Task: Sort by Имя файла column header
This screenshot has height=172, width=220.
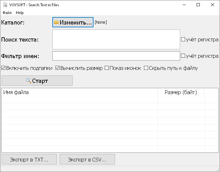Action: [x=79, y=92]
